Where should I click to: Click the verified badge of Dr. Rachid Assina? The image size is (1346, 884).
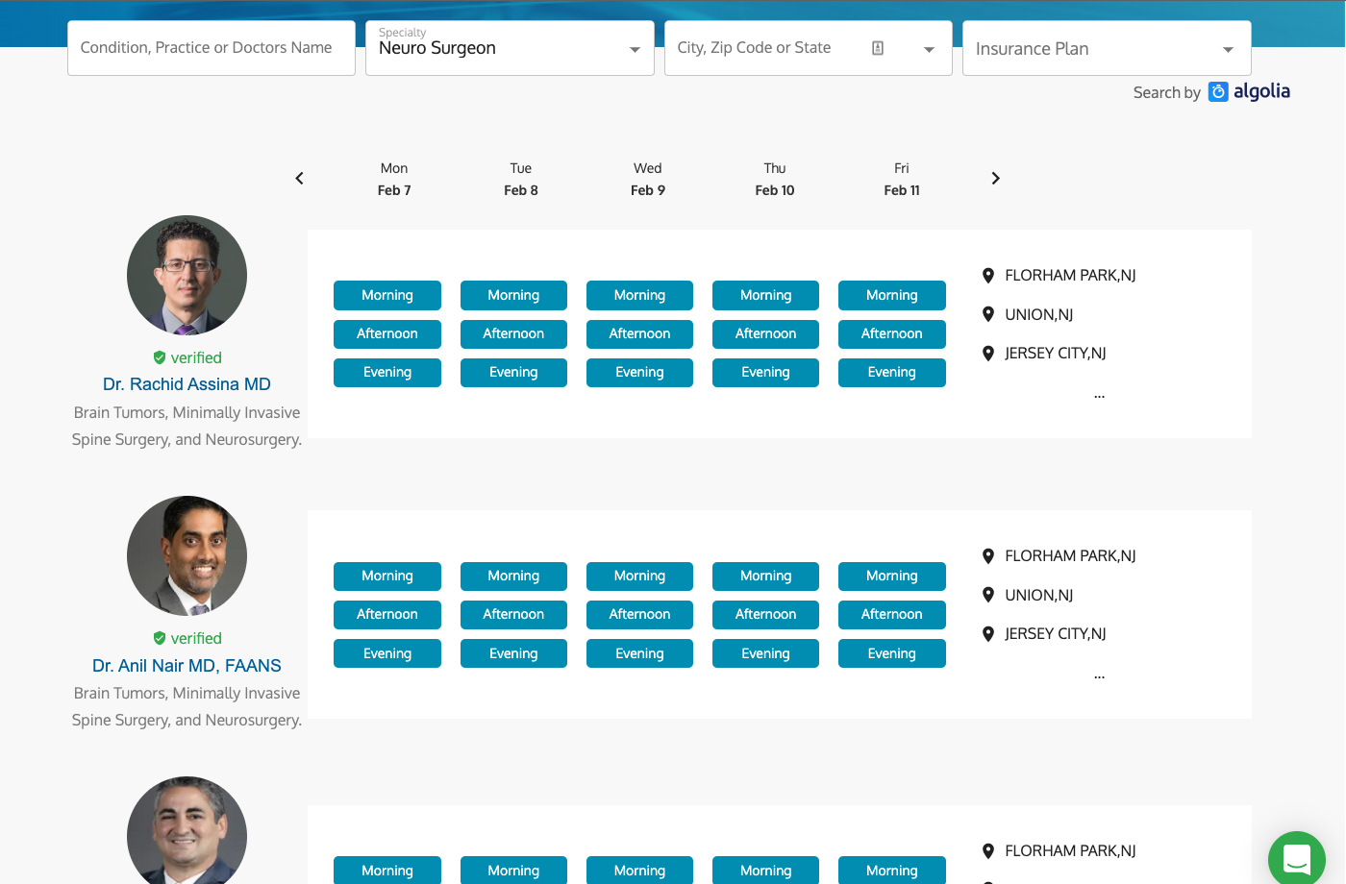click(x=187, y=357)
